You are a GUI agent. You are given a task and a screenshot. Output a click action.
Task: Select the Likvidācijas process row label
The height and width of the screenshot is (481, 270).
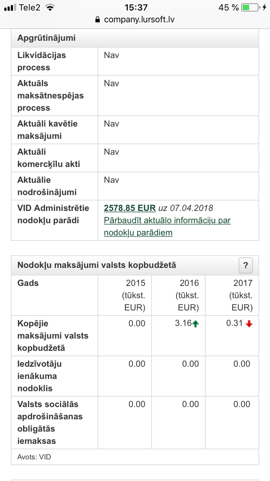(42, 61)
